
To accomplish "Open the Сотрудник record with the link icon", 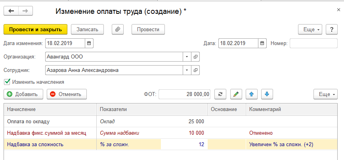I will pyautogui.click(x=195, y=70).
